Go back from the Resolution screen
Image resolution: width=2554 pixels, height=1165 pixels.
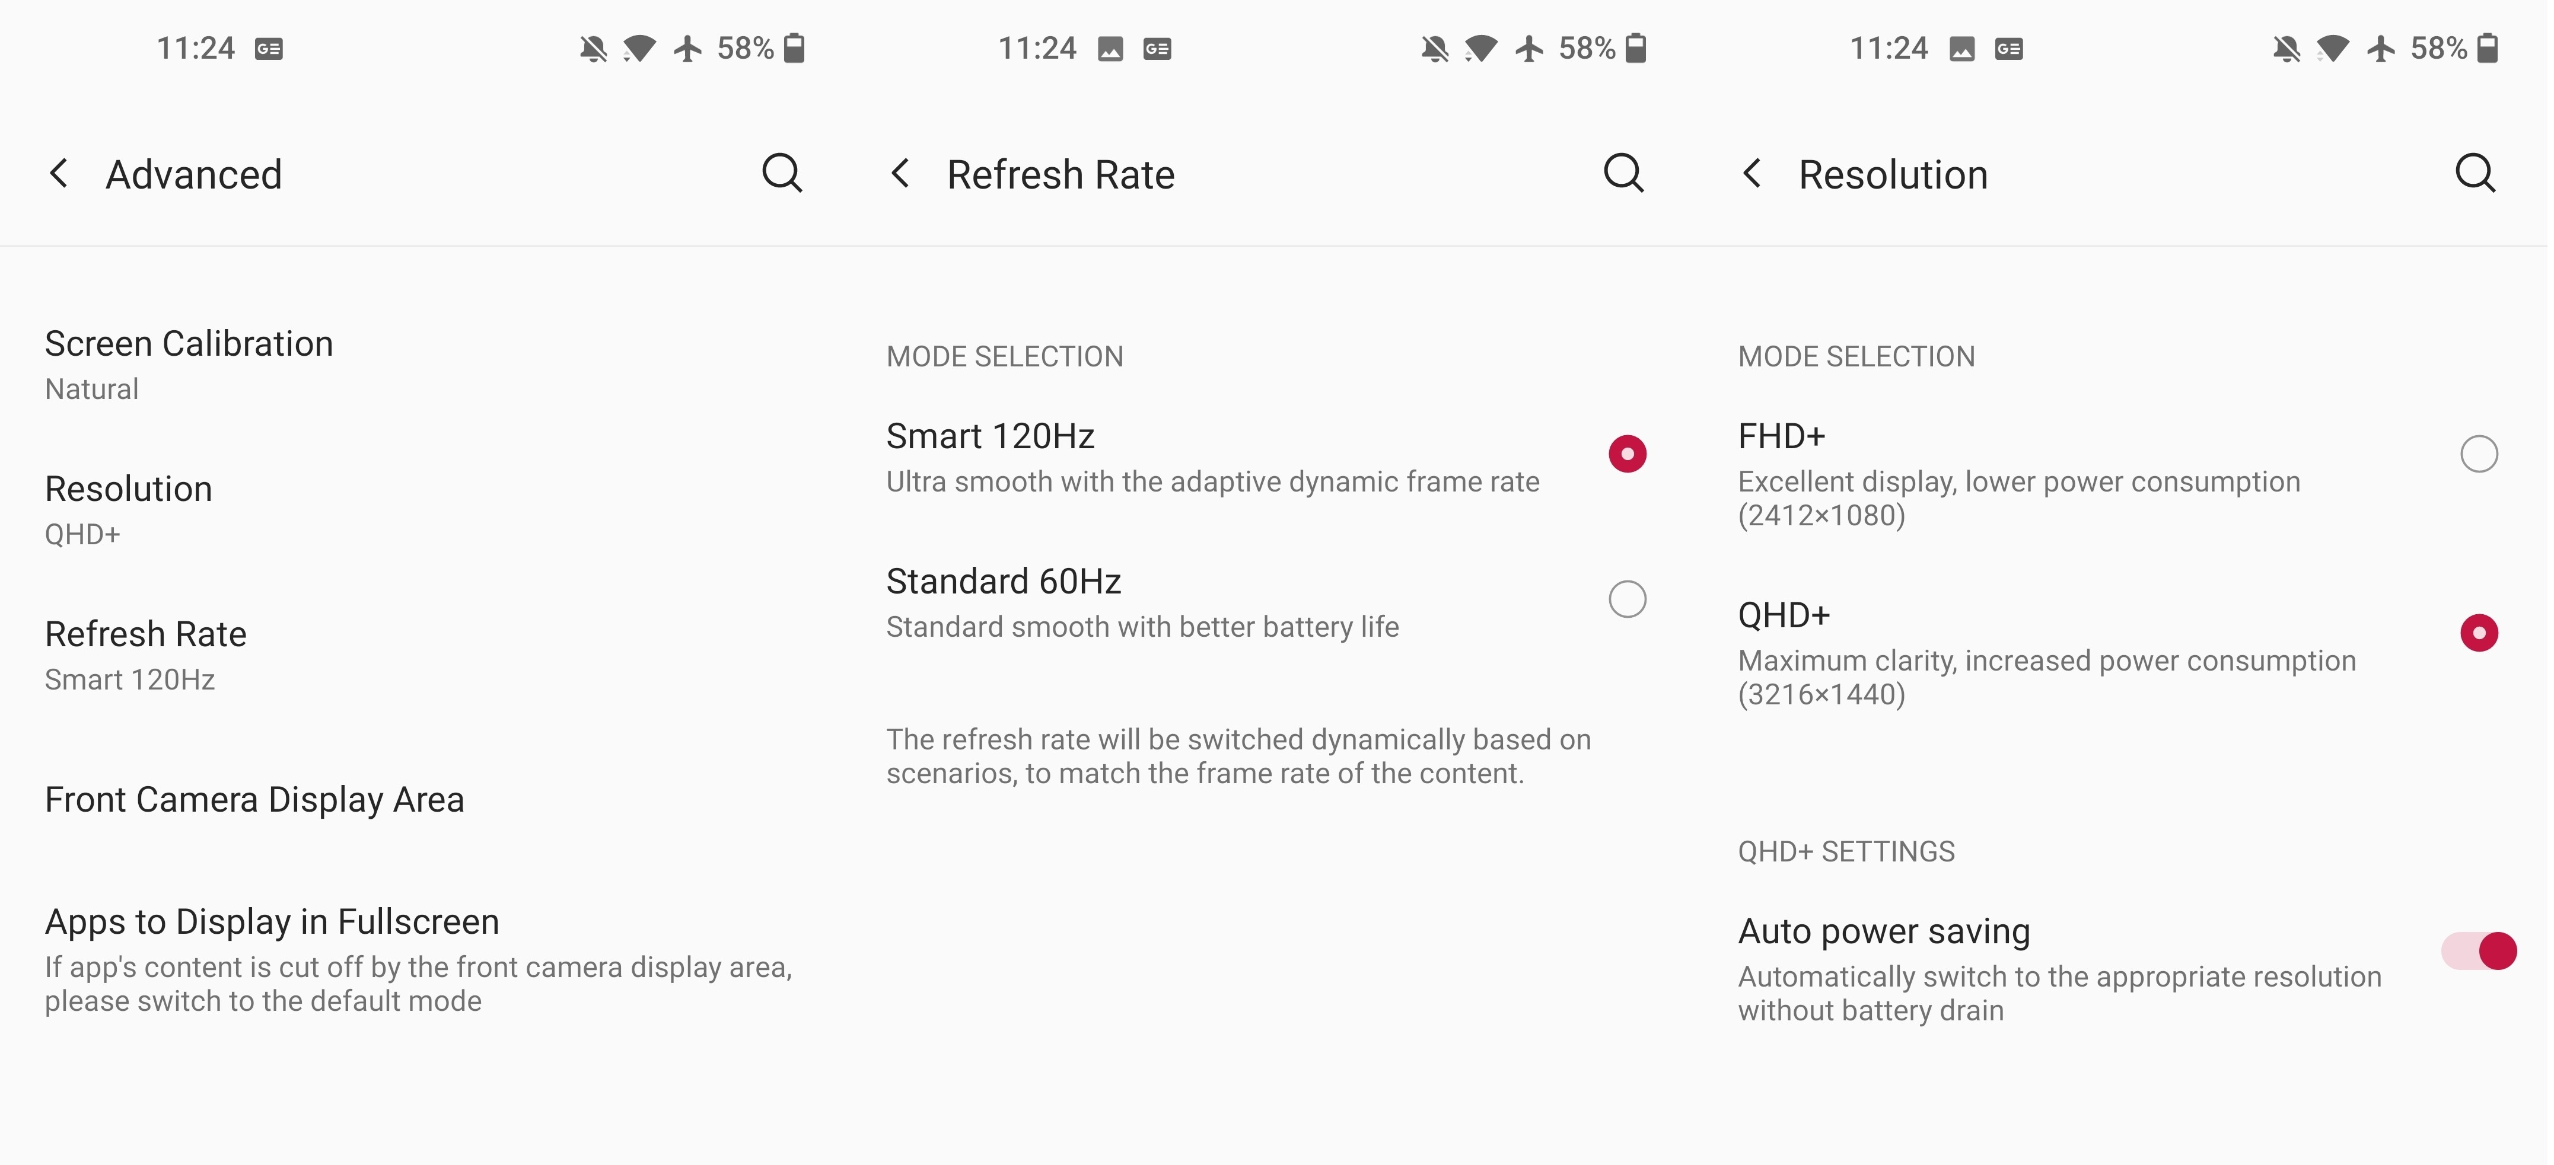pyautogui.click(x=1752, y=173)
